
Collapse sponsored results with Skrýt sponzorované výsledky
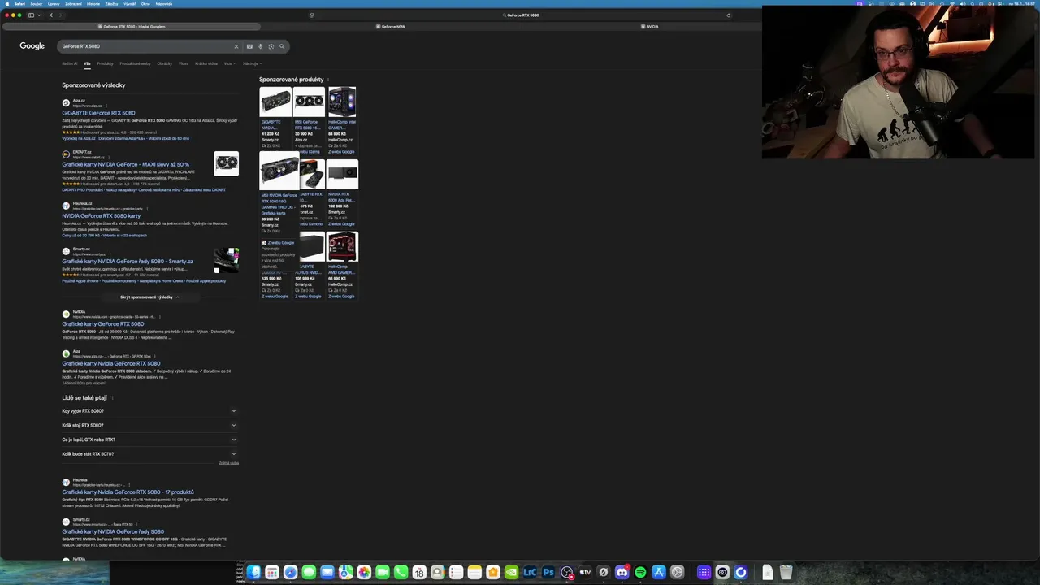pyautogui.click(x=149, y=297)
